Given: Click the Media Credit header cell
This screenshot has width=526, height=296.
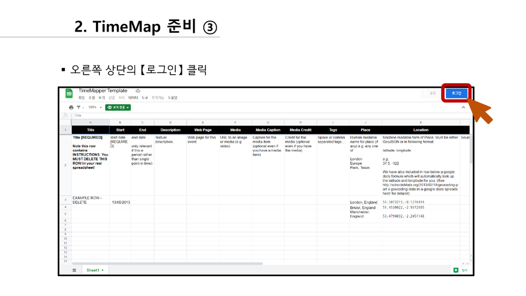Looking at the screenshot, I should point(300,130).
